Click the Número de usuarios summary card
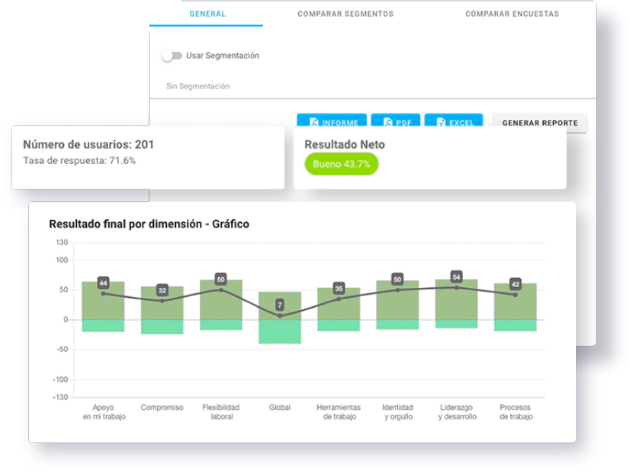The image size is (630, 471). pyautogui.click(x=148, y=157)
